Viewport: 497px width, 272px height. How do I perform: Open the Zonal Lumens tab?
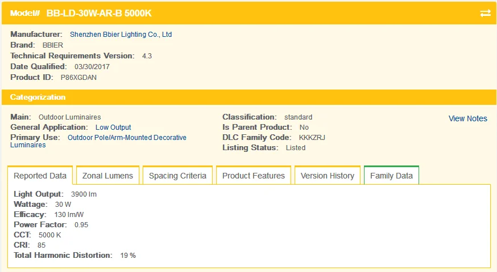click(x=107, y=176)
